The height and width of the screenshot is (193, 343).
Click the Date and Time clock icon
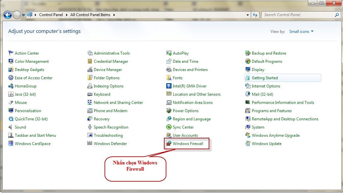click(x=169, y=61)
